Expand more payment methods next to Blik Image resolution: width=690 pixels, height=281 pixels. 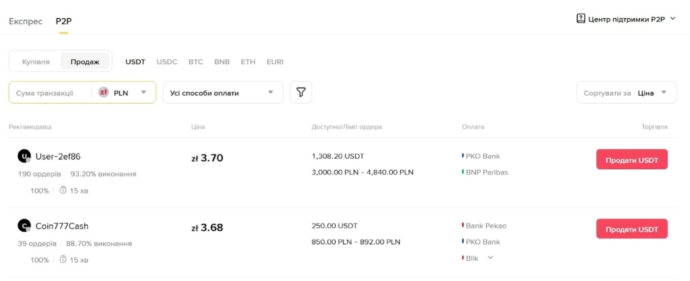[490, 257]
